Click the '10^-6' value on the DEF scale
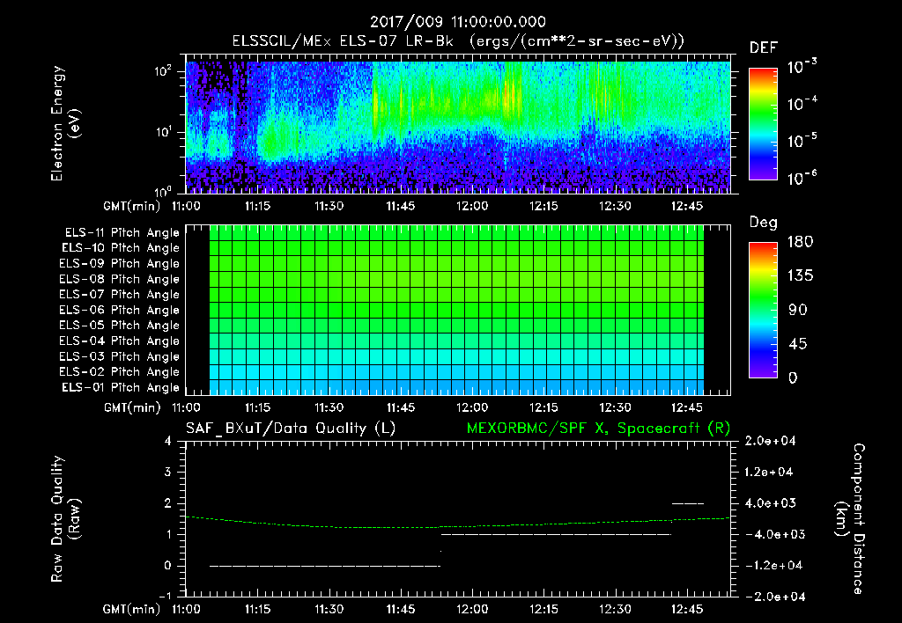The height and width of the screenshot is (623, 902). (802, 178)
